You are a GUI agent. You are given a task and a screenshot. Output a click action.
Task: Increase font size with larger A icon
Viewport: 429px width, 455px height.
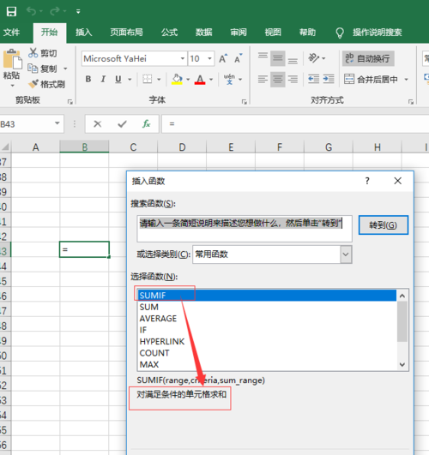(223, 58)
